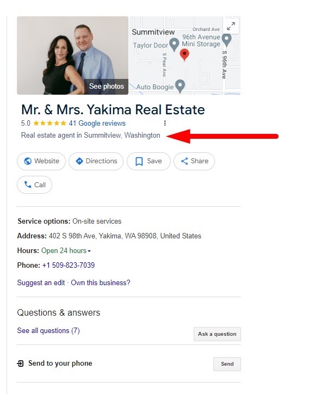Open the three-dot more options menu
Screen dimensions: 333x394
[165, 123]
